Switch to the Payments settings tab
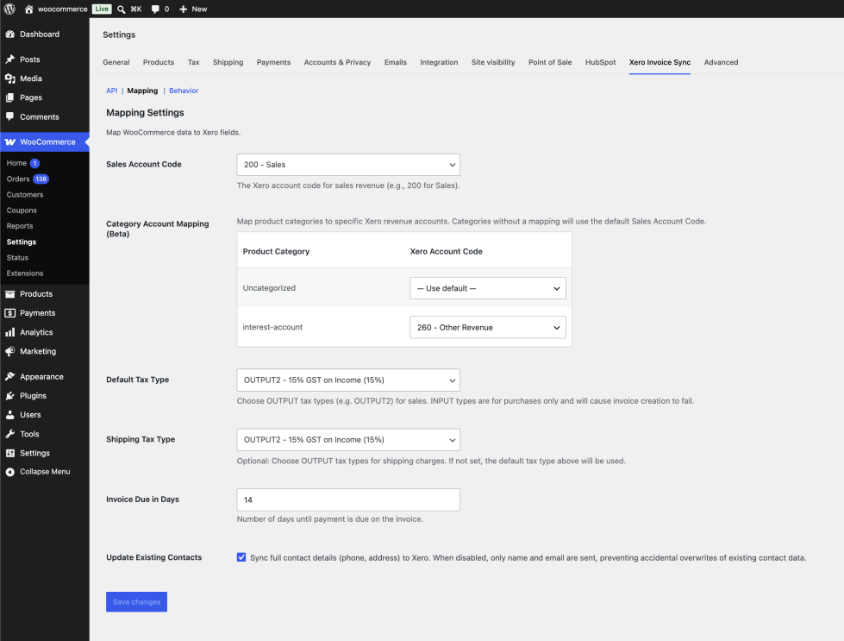Screen dimensions: 844x641 (273, 62)
